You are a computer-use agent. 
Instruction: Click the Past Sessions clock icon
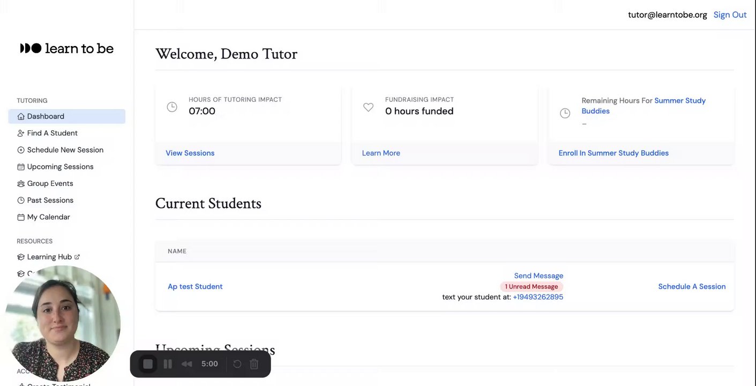(x=21, y=201)
